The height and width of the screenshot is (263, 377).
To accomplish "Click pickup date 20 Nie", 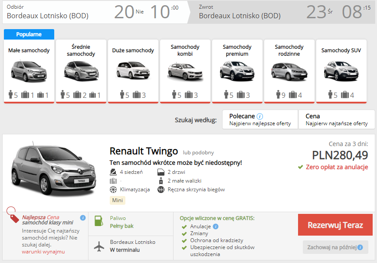I will pos(129,12).
